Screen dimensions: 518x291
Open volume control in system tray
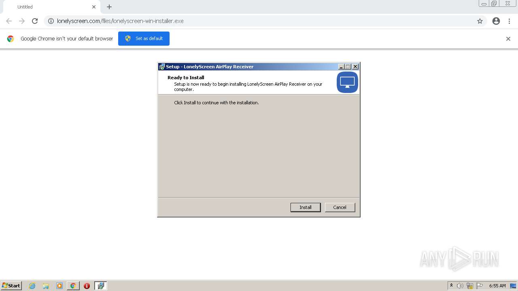pos(460,286)
